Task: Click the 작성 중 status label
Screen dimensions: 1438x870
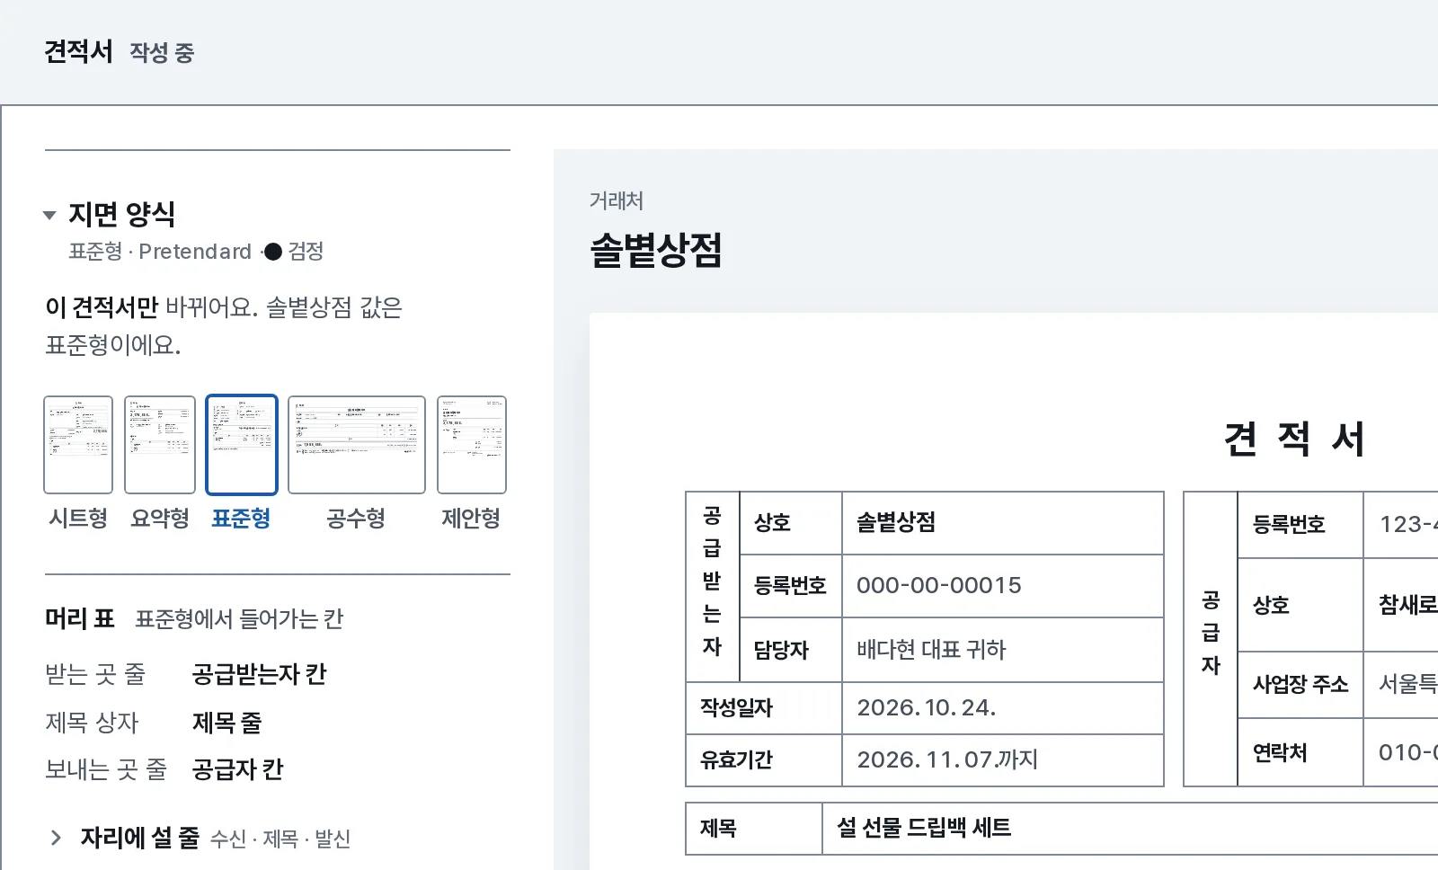Action: (x=162, y=52)
